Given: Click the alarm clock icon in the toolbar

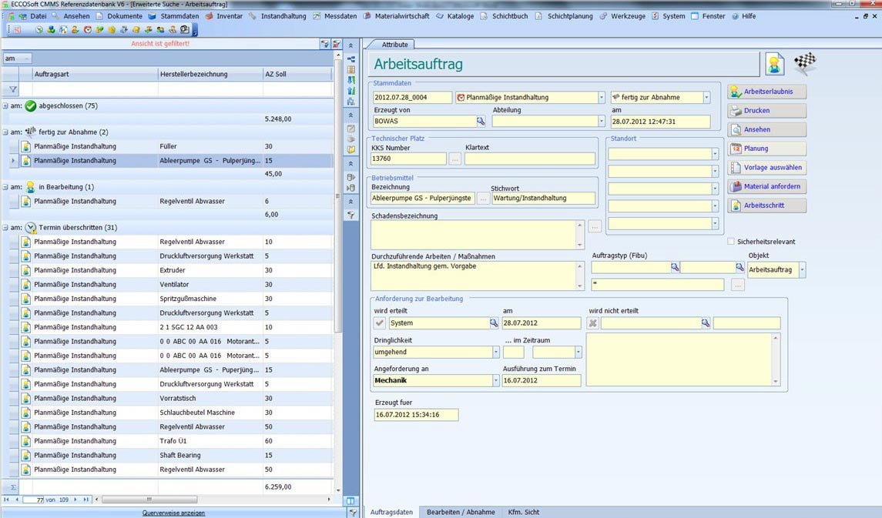Looking at the screenshot, I should point(87,30).
